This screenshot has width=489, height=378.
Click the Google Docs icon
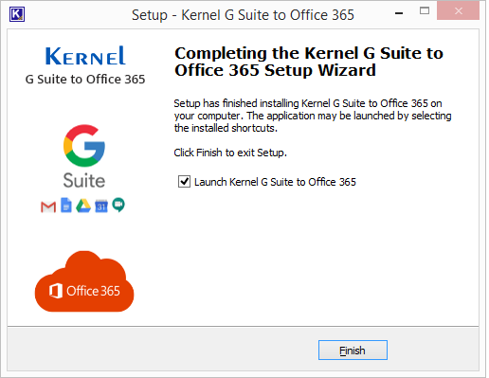click(x=66, y=206)
